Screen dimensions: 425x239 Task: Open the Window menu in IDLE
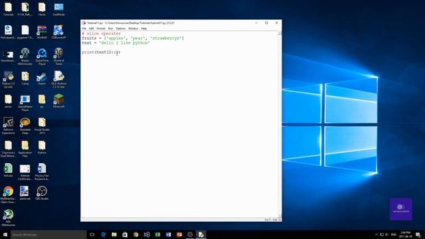pos(133,29)
